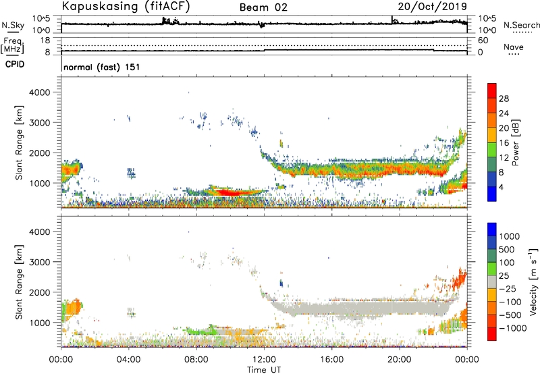540x374 pixels.
Task: Click the N.Sky axis label
Action: pos(13,25)
